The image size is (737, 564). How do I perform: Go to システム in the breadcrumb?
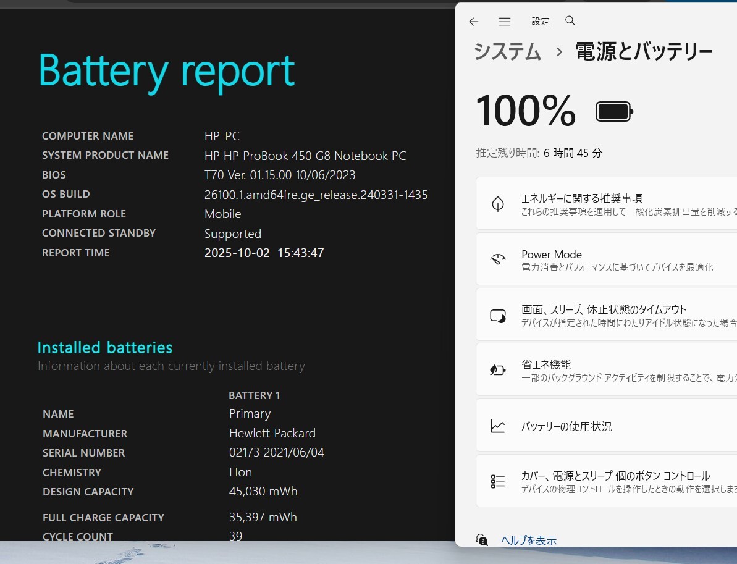coord(507,52)
